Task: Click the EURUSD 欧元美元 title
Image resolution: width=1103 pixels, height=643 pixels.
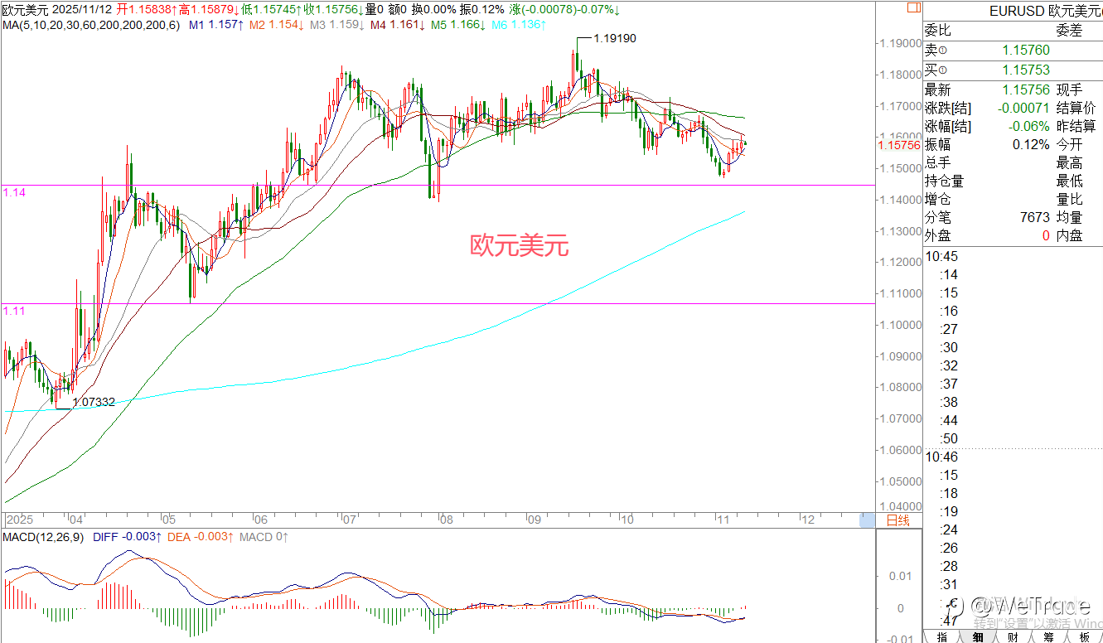Action: coord(1046,11)
